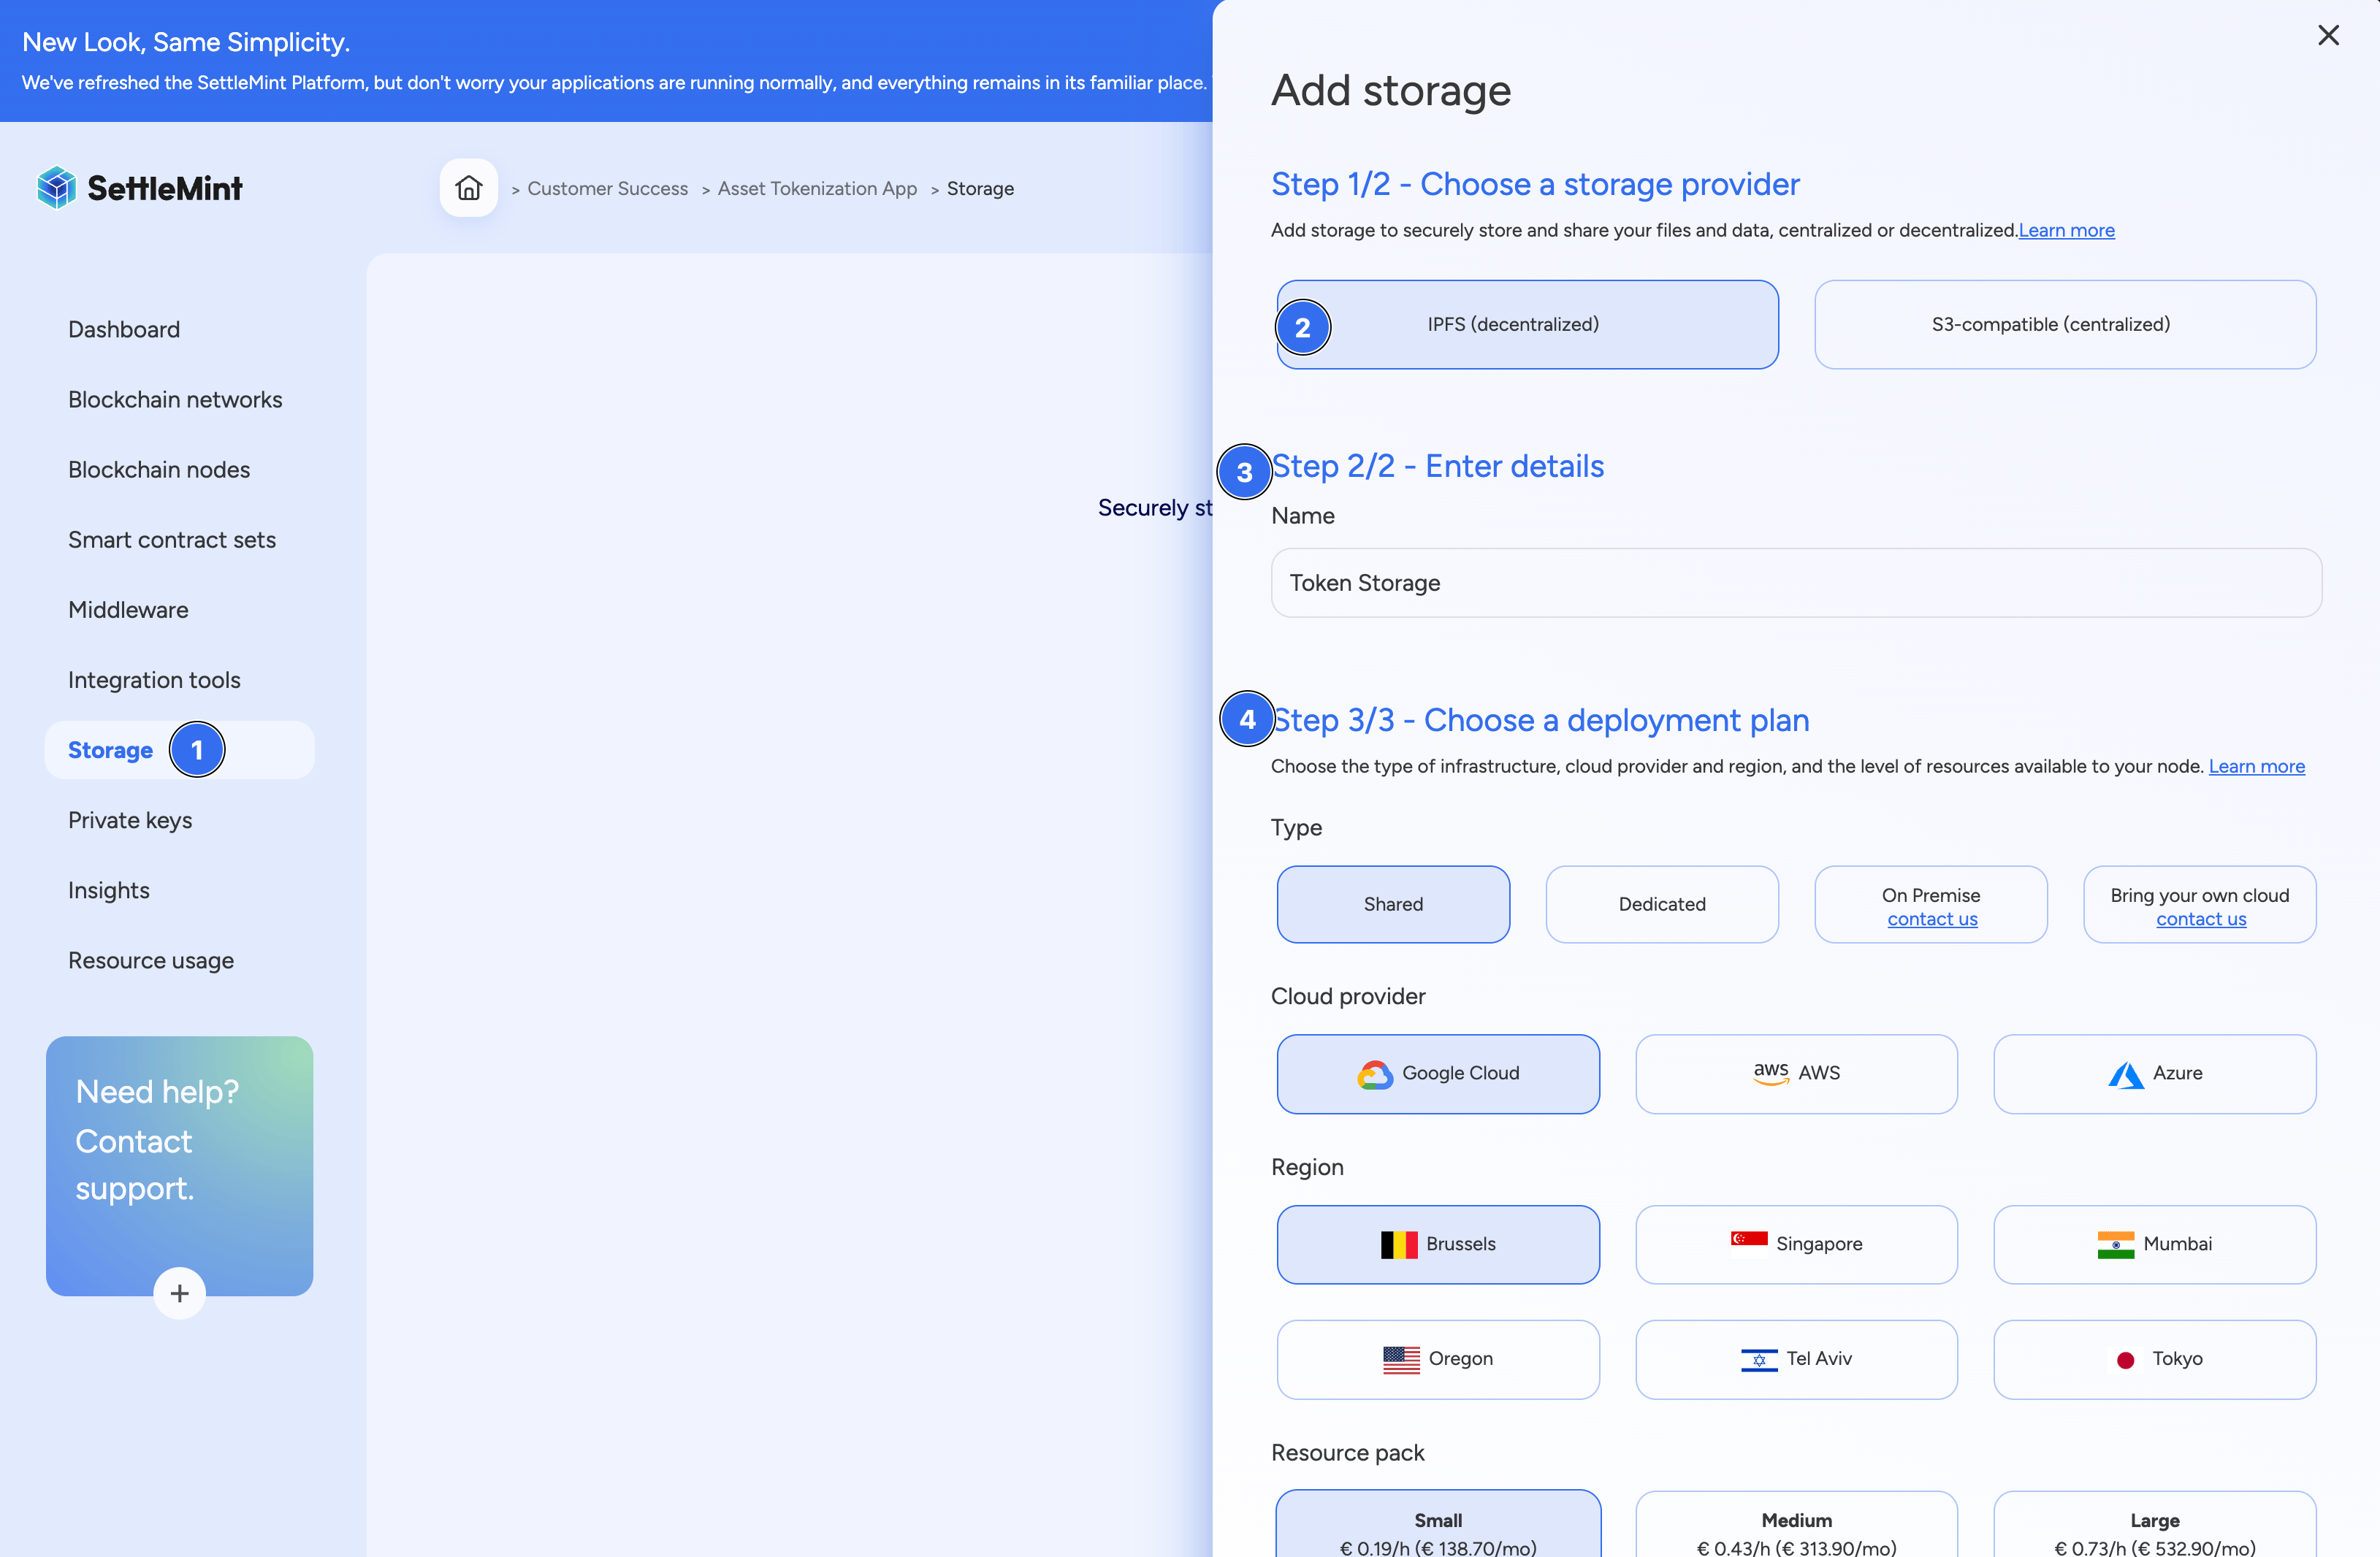This screenshot has width=2380, height=1557.
Task: Select AWS as cloud provider
Action: click(x=1796, y=1073)
